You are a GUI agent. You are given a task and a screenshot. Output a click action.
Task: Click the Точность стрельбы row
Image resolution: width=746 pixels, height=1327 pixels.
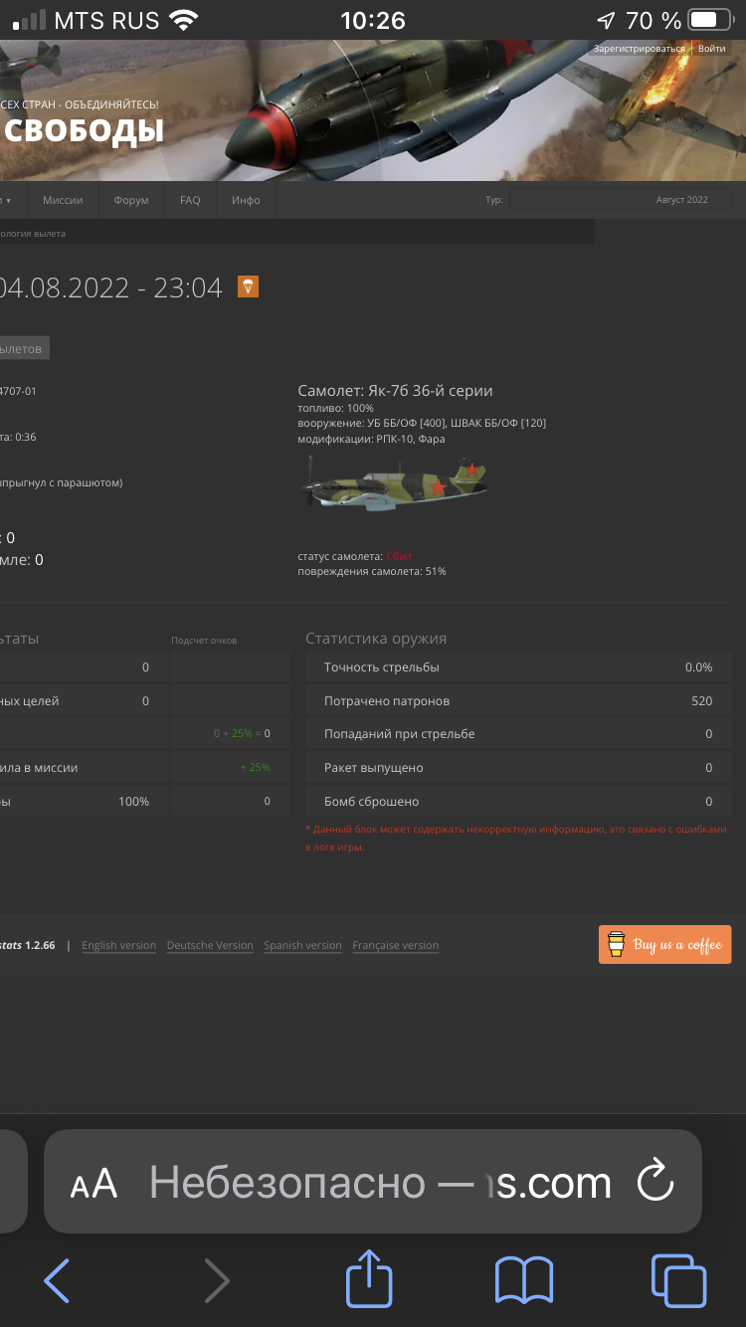518,666
